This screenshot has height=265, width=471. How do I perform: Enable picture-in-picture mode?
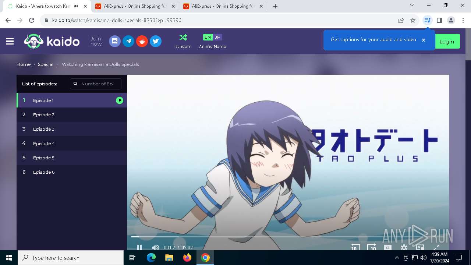point(420,247)
